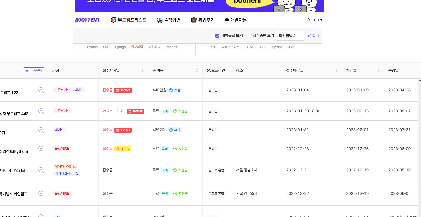Click 지원금 tag in 2022-12-28 row
421x217 pixels.
181,149
